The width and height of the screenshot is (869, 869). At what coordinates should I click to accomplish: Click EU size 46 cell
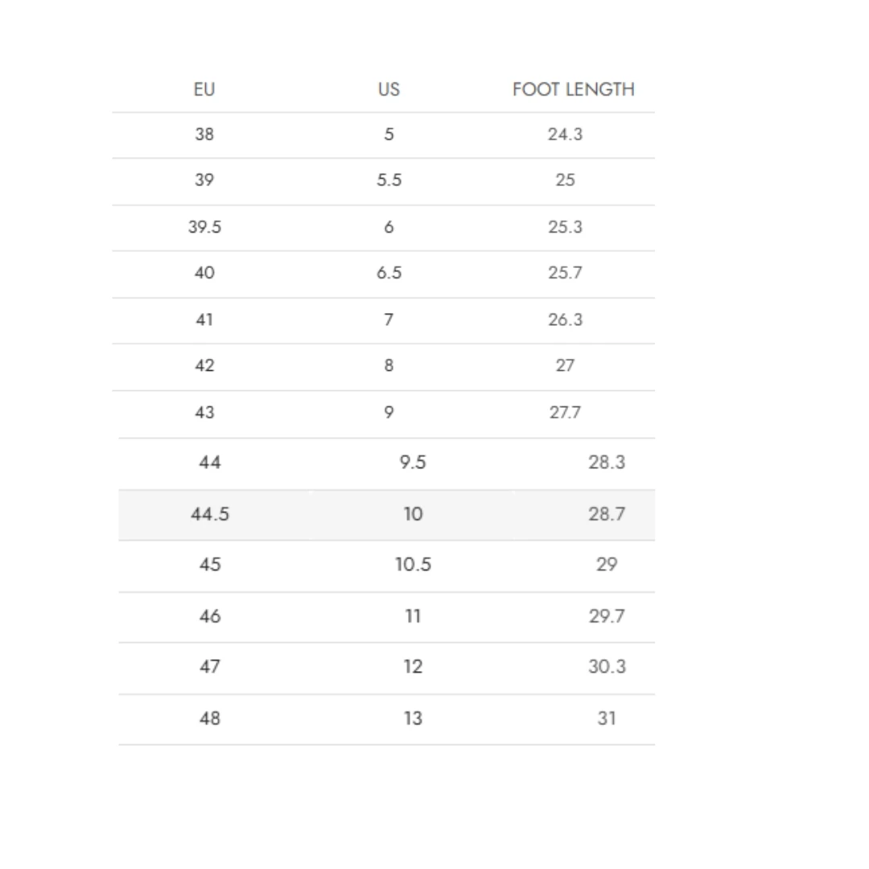[210, 616]
